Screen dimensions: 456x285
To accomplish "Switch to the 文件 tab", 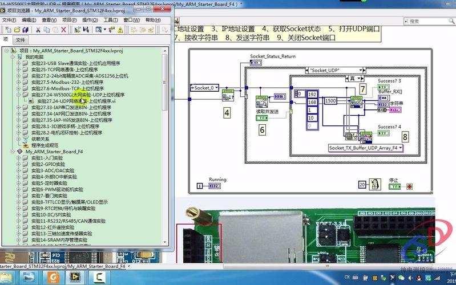I will coord(20,40).
